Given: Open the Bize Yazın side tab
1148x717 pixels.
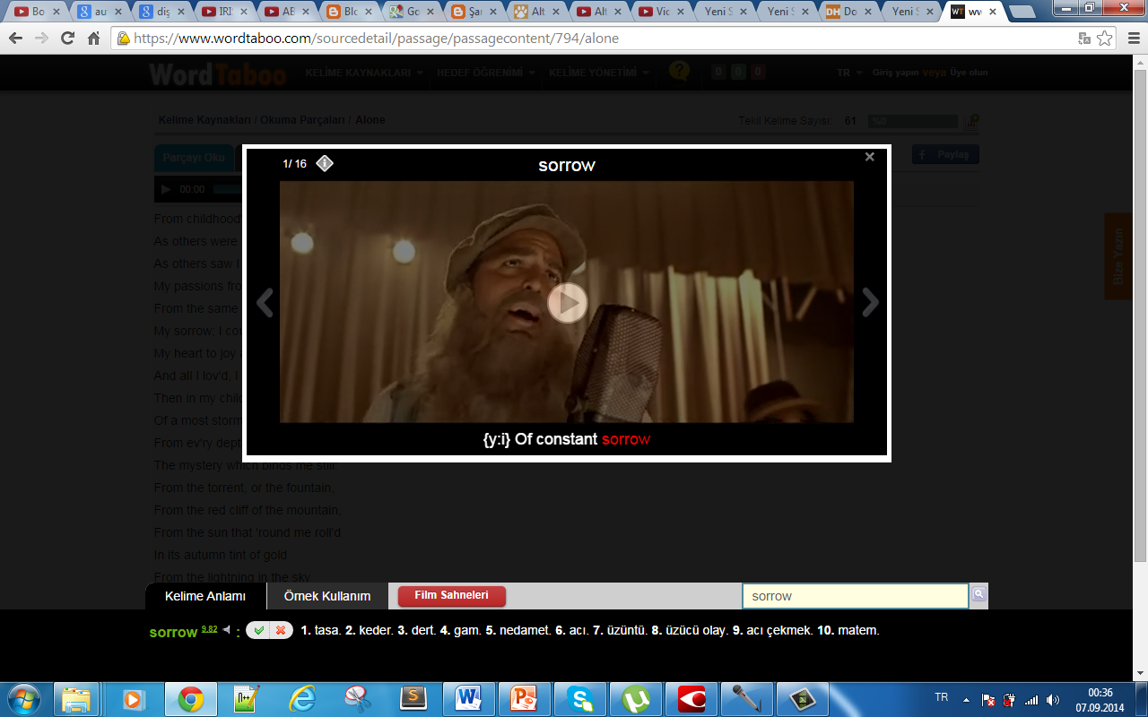Looking at the screenshot, I should [x=1118, y=256].
